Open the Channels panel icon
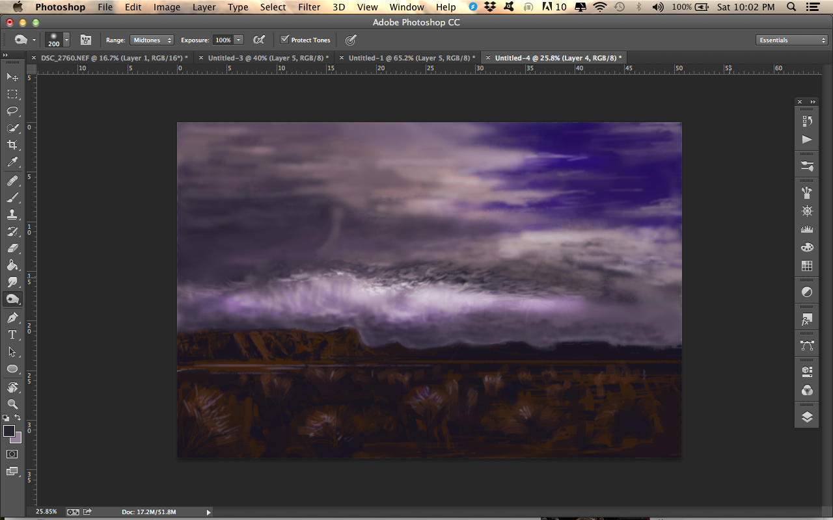The height and width of the screenshot is (520, 833). click(x=807, y=391)
